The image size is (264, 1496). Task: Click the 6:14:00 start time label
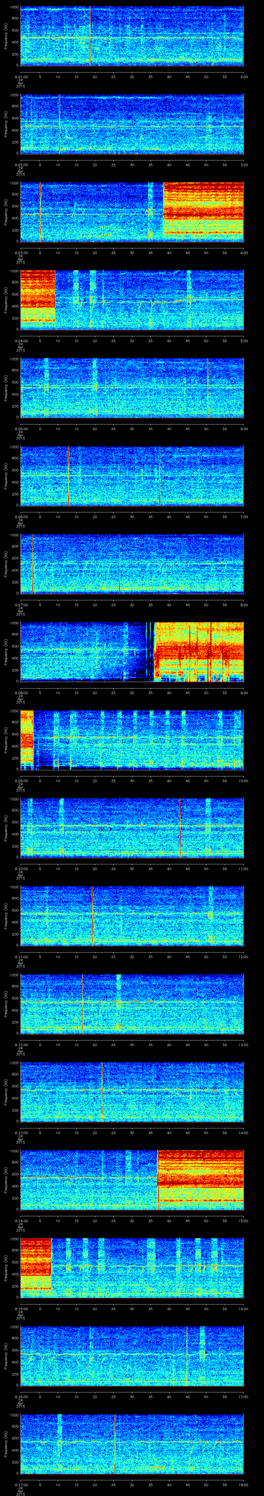[x=21, y=1221]
